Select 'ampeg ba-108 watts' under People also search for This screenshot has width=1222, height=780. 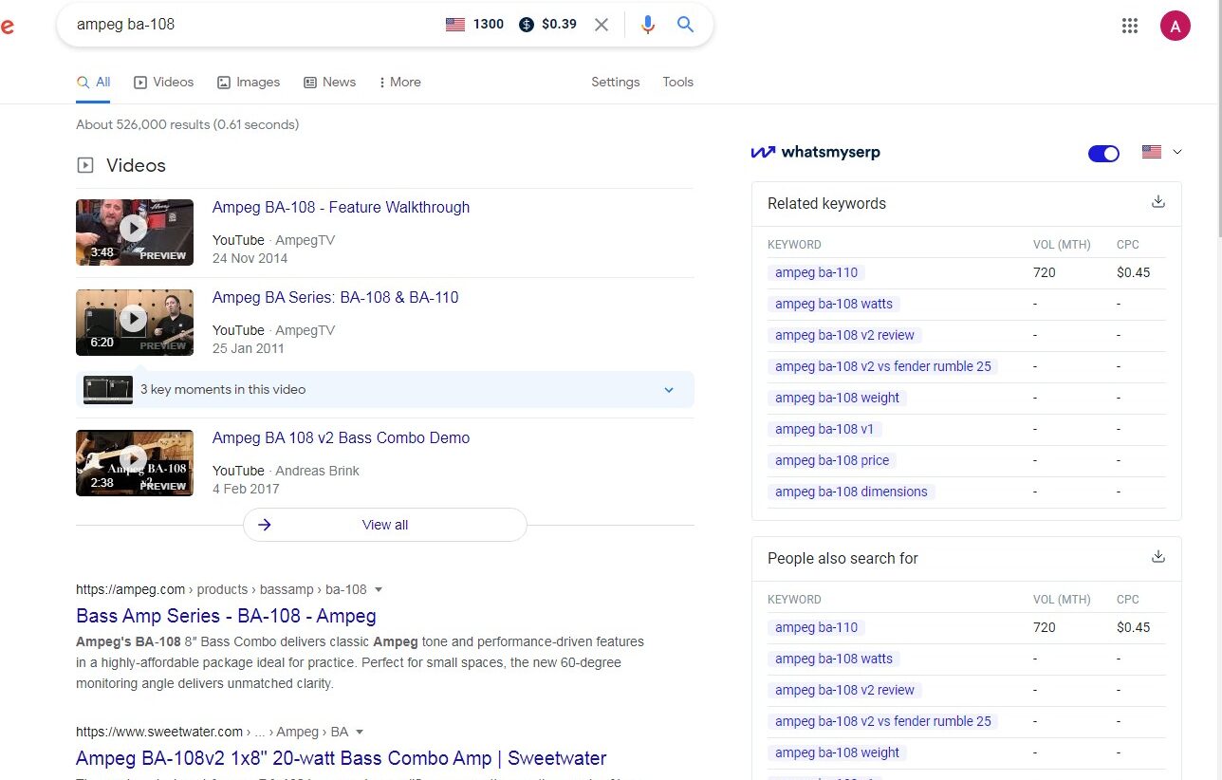click(x=834, y=659)
